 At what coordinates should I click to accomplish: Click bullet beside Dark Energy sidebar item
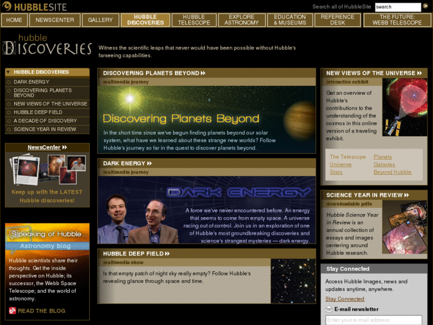(9, 82)
